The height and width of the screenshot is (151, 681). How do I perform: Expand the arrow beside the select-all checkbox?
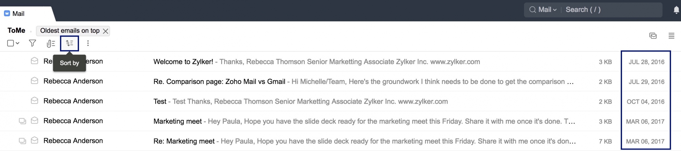18,43
